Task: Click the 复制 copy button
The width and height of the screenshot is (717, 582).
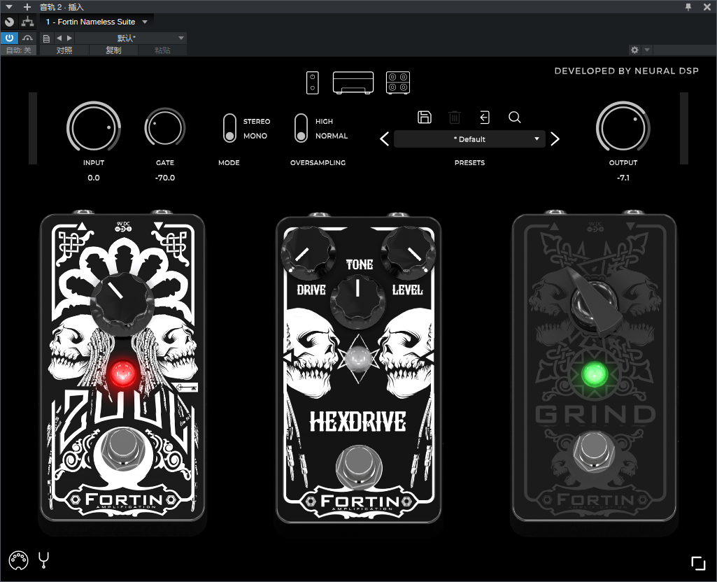Action: click(113, 50)
